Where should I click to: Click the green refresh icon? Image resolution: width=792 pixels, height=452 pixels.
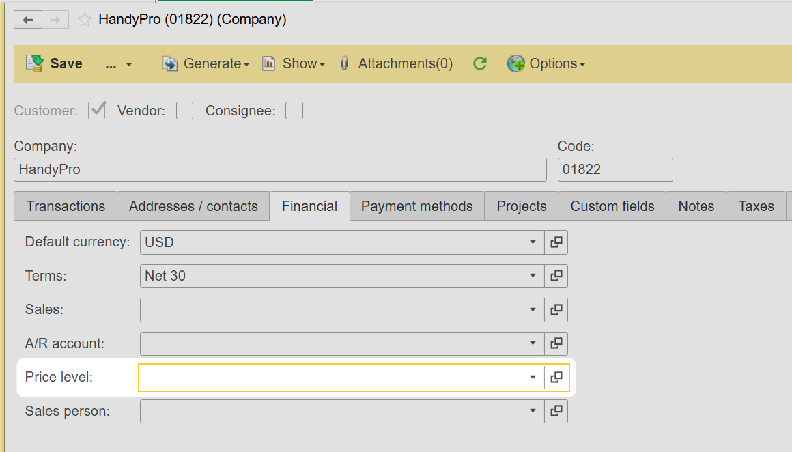pyautogui.click(x=480, y=63)
